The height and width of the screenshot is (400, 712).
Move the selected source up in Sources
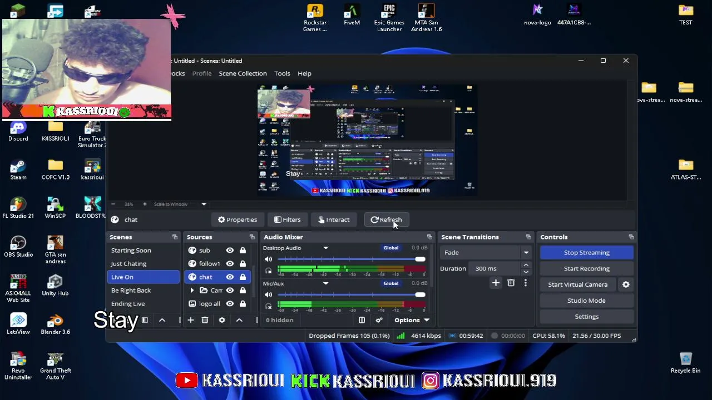(x=239, y=320)
